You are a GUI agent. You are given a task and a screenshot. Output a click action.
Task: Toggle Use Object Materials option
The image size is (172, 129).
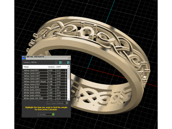57,103
